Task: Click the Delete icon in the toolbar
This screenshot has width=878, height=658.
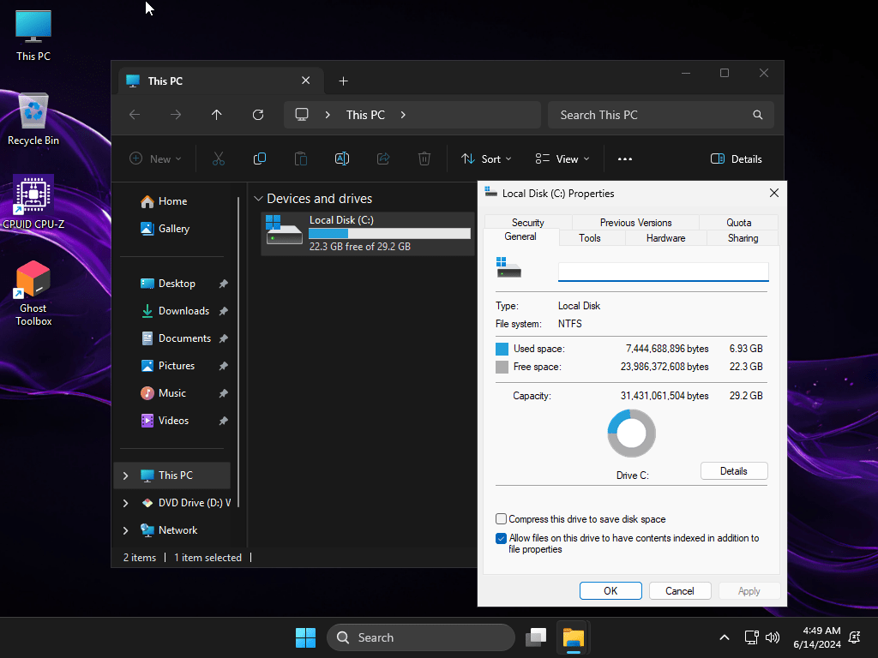Action: [x=424, y=159]
